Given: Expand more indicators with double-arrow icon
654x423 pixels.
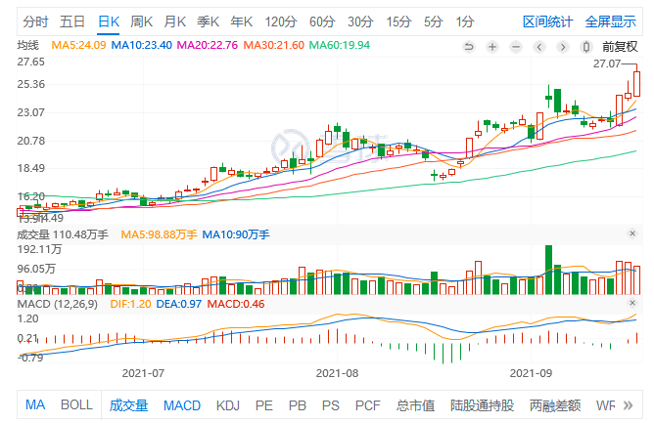Looking at the screenshot, I should (x=627, y=404).
